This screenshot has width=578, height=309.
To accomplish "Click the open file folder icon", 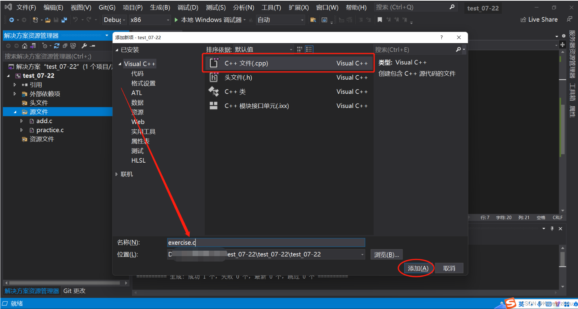I will [x=48, y=20].
